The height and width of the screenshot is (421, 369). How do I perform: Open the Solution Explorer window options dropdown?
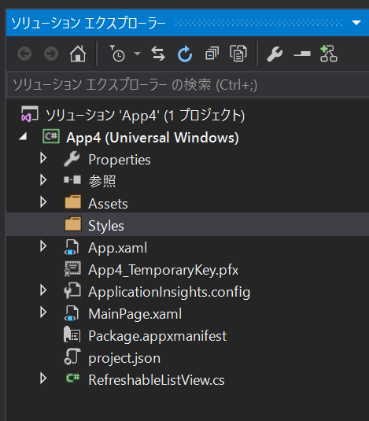point(356,23)
